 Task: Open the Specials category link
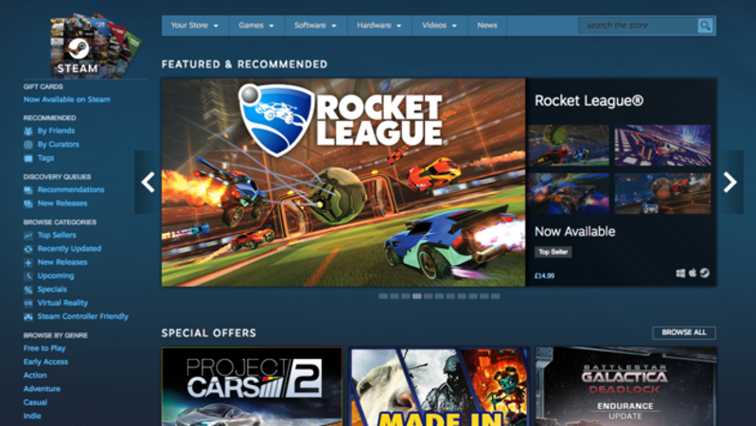pyautogui.click(x=52, y=290)
